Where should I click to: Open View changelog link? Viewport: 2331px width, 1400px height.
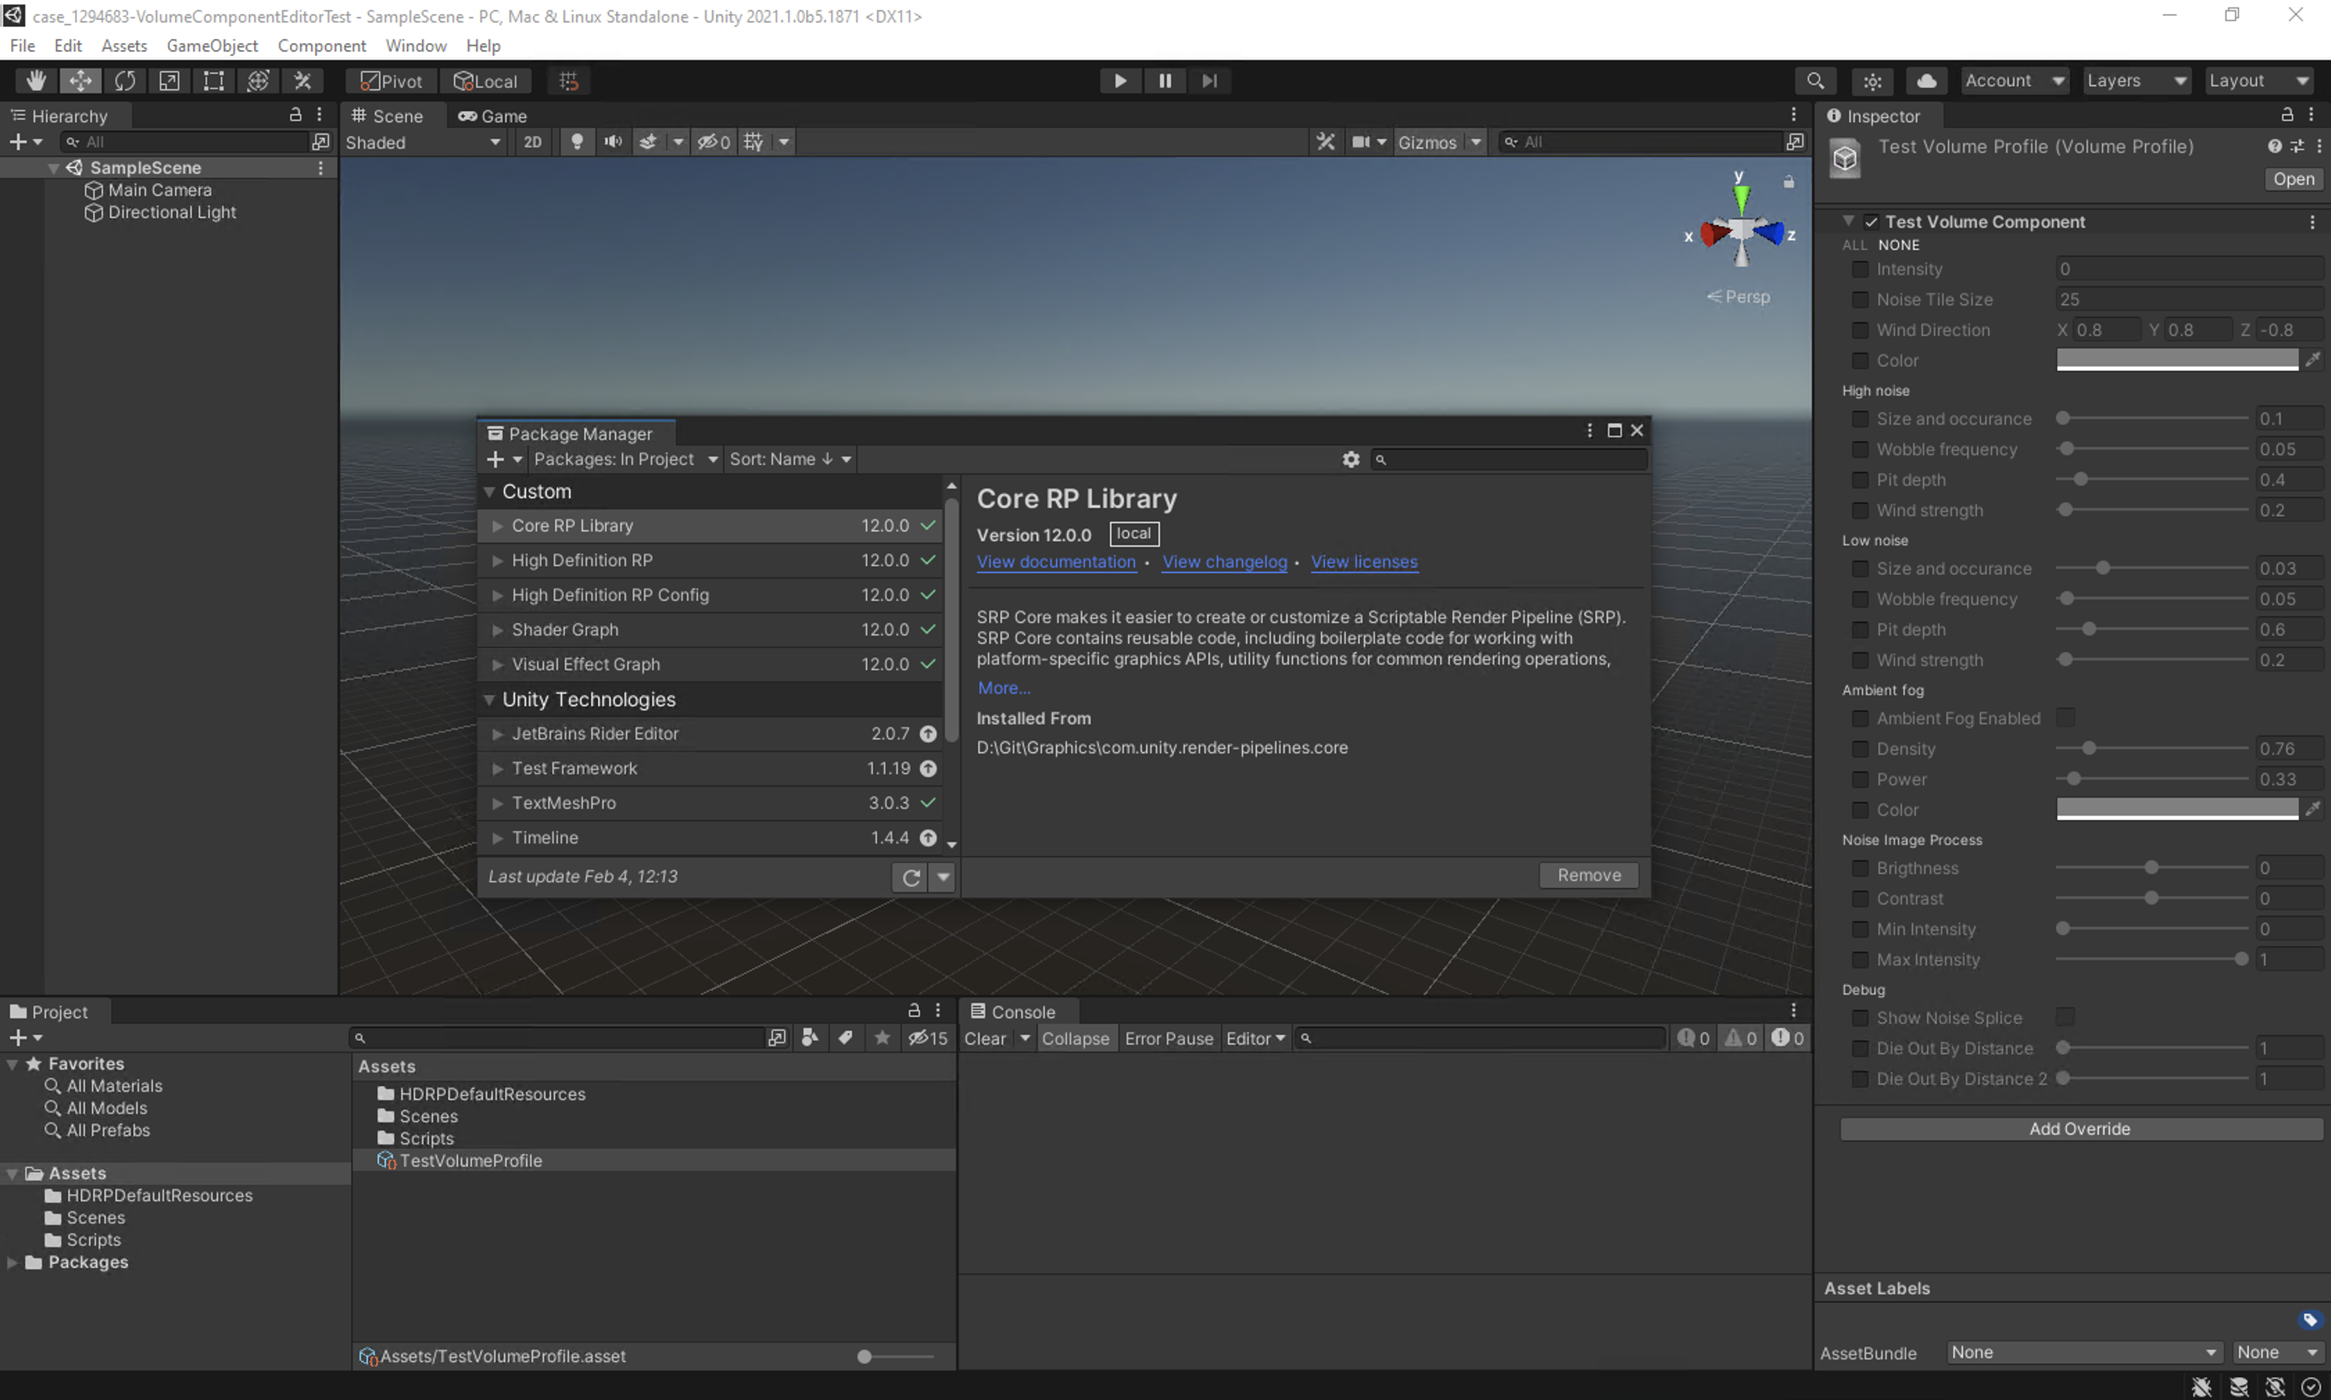pos(1224,561)
